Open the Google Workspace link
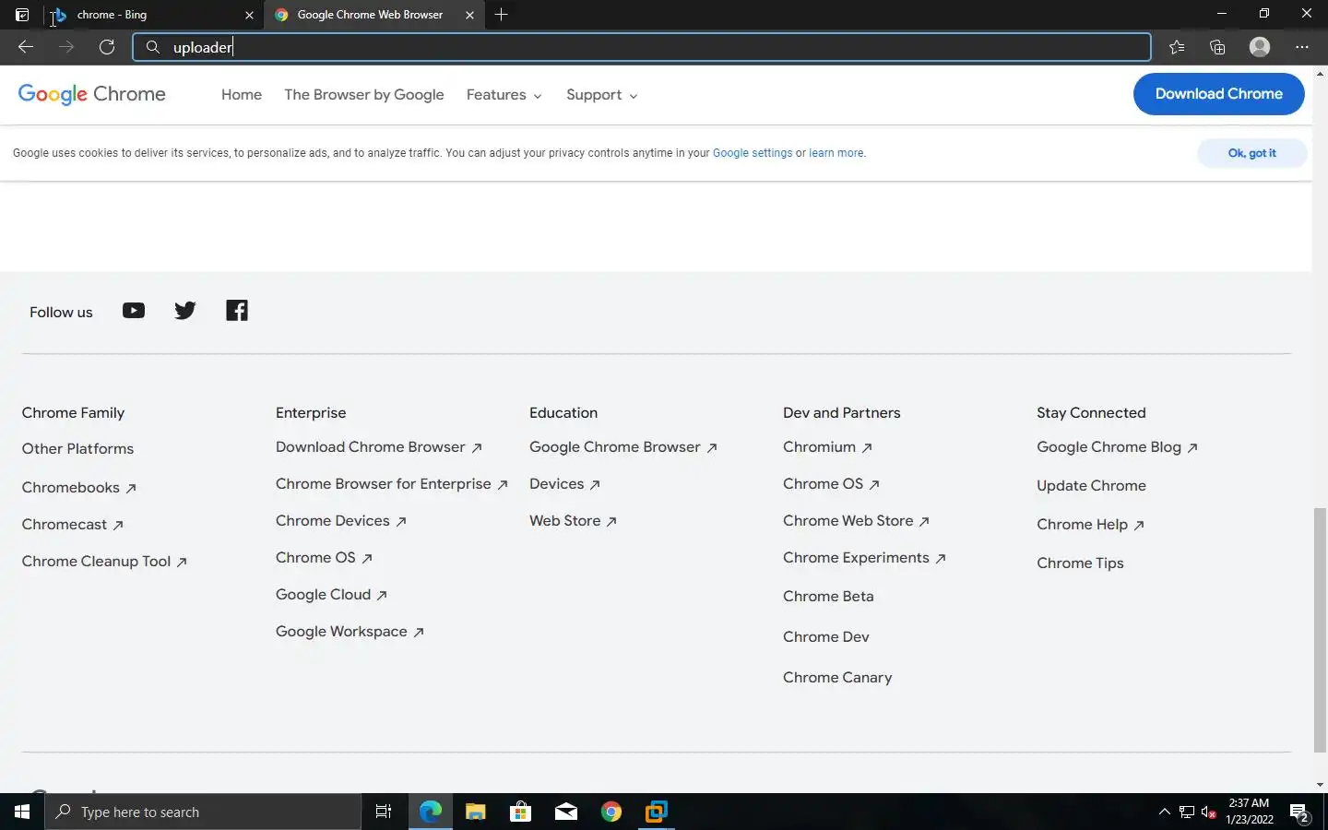 pyautogui.click(x=350, y=632)
